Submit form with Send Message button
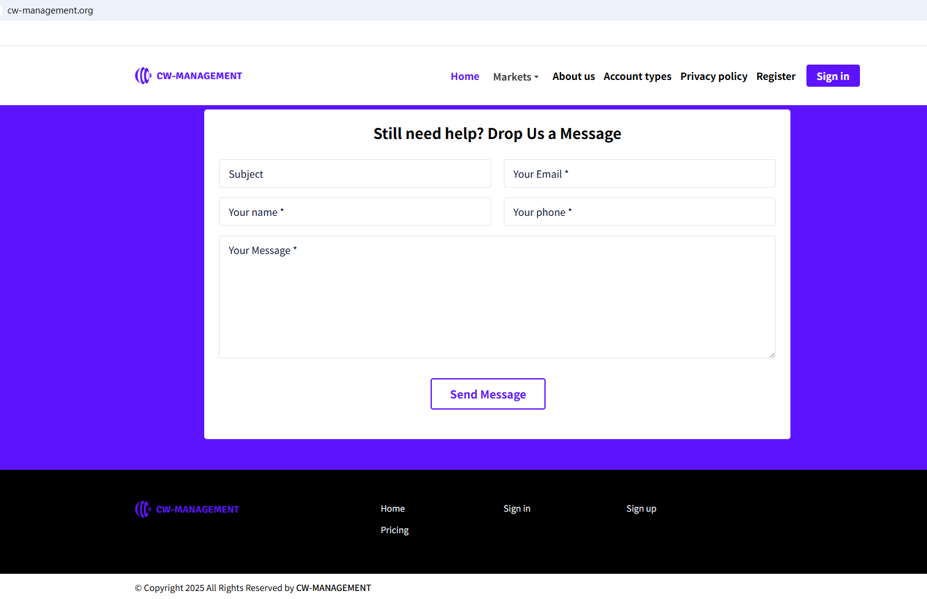 pyautogui.click(x=488, y=394)
